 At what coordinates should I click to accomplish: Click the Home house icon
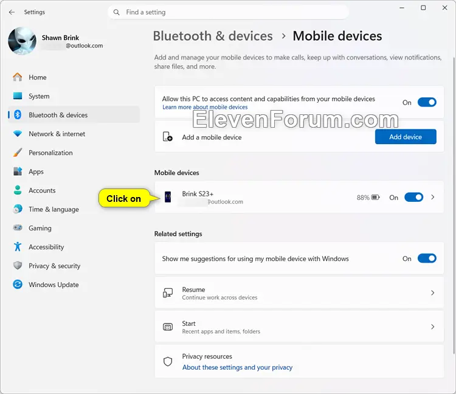18,77
